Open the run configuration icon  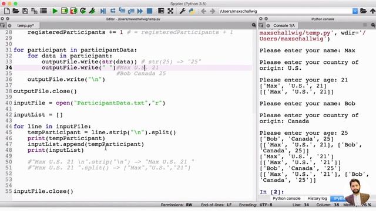point(92,11)
